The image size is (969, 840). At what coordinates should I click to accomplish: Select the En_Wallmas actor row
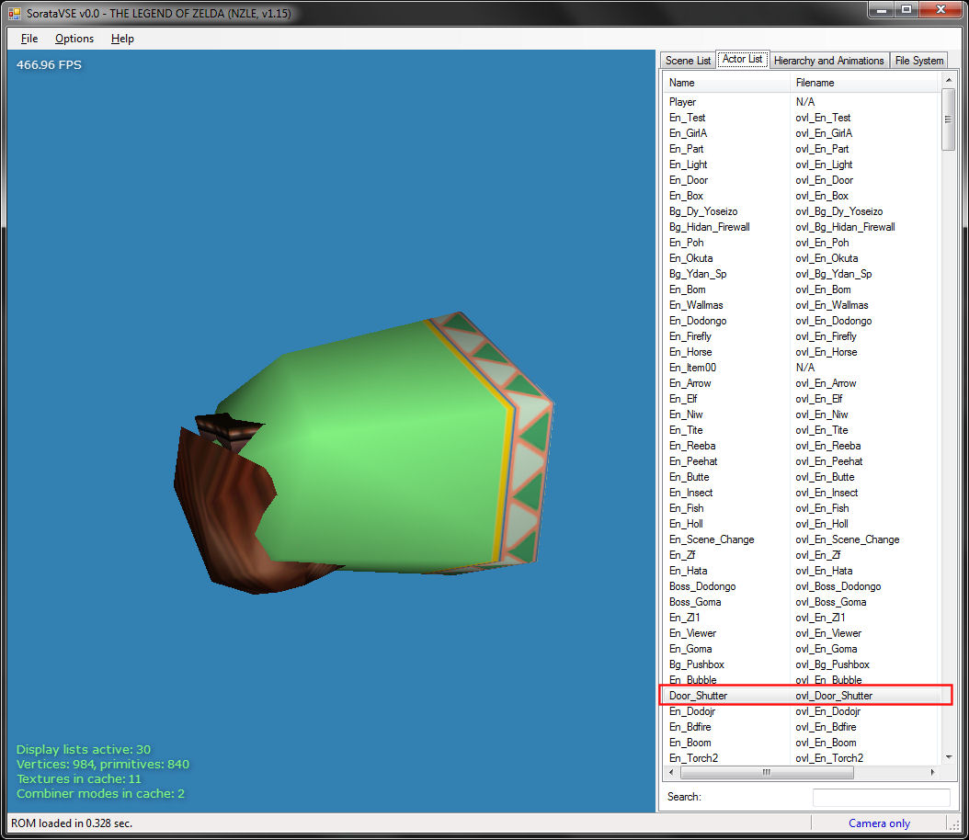(x=803, y=305)
